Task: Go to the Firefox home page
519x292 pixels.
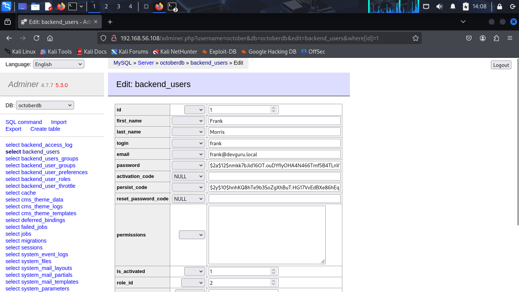Action: [50, 38]
